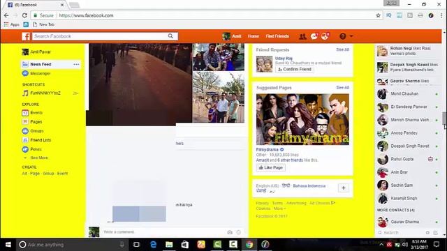Go to Home in the top bar
The image size is (447, 251).
[253, 36]
